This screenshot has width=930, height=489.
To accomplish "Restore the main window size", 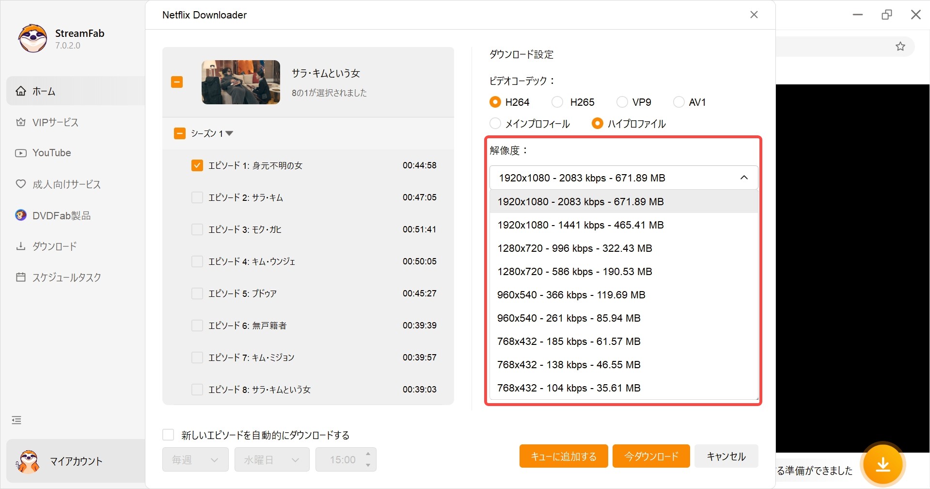I will coord(887,15).
